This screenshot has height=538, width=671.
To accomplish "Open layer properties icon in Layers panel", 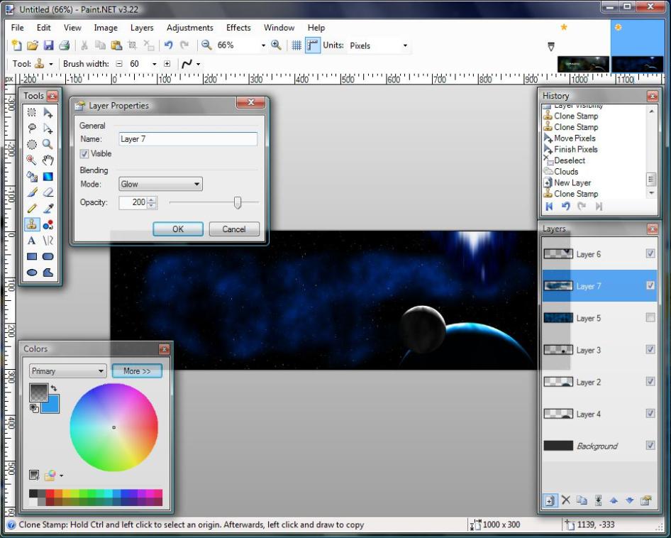I will click(x=645, y=500).
